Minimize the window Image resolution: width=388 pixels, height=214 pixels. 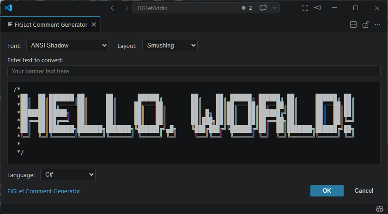tap(334, 8)
